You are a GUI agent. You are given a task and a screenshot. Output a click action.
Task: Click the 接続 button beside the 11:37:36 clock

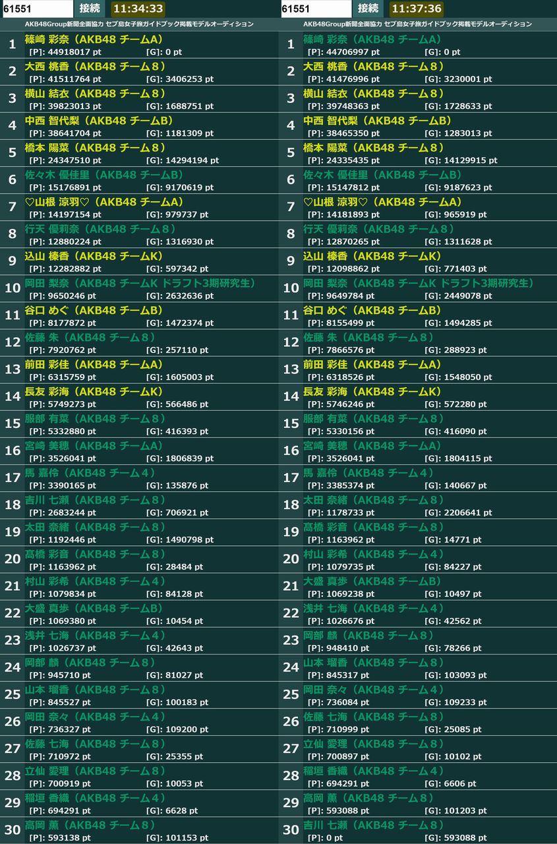(368, 9)
